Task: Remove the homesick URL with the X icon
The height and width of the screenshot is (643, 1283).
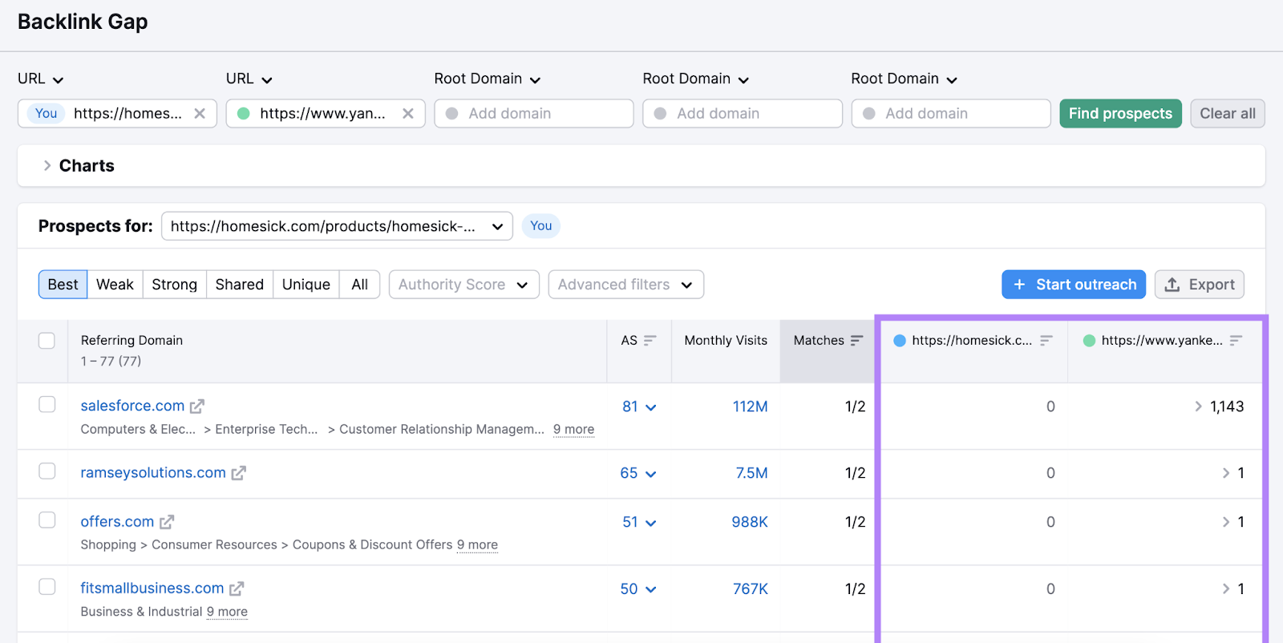Action: (x=200, y=114)
